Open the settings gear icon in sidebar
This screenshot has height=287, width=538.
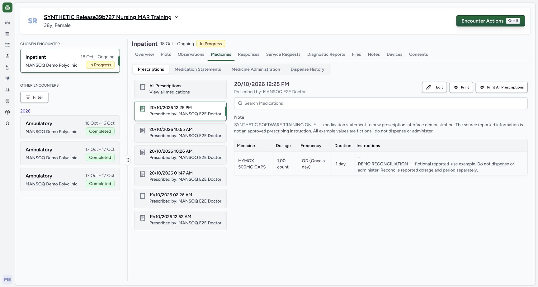7,123
